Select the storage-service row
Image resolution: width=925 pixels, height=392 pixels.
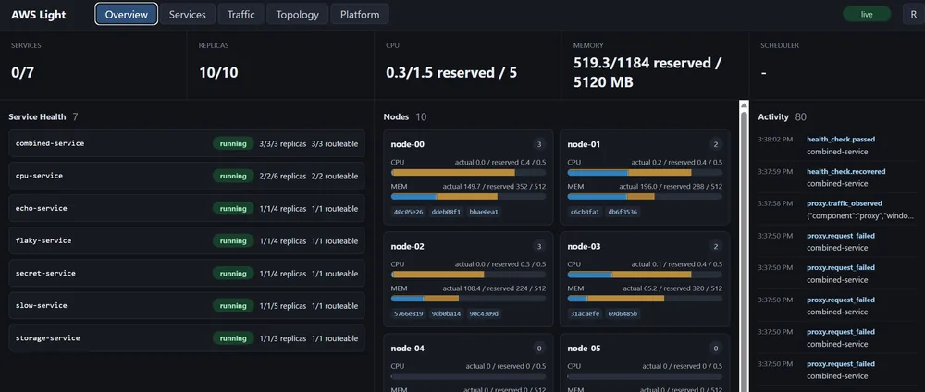187,337
